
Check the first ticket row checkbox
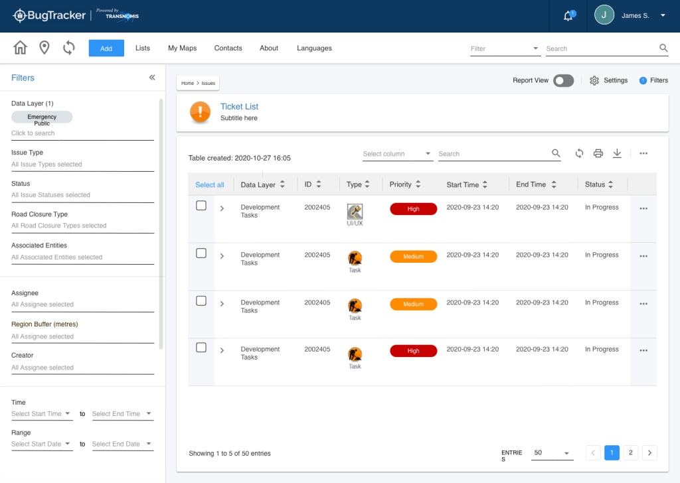click(x=201, y=206)
